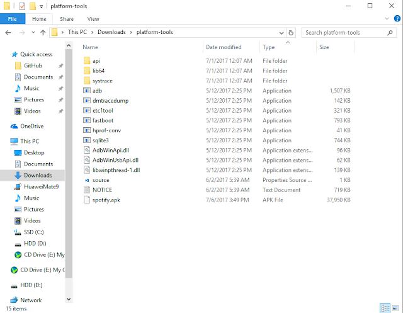Sort by the Name column header
The height and width of the screenshot is (313, 403).
90,47
